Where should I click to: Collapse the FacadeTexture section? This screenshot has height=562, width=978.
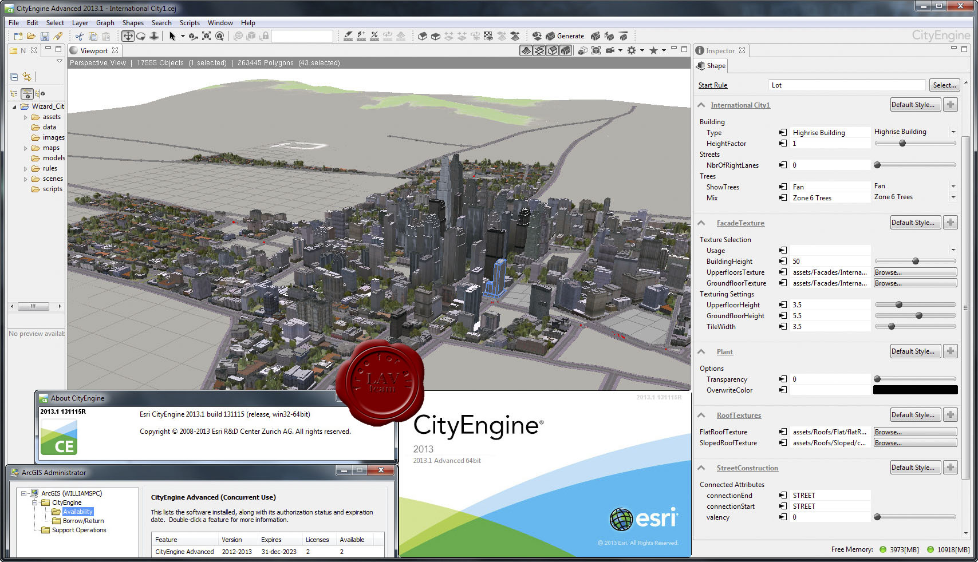[701, 223]
